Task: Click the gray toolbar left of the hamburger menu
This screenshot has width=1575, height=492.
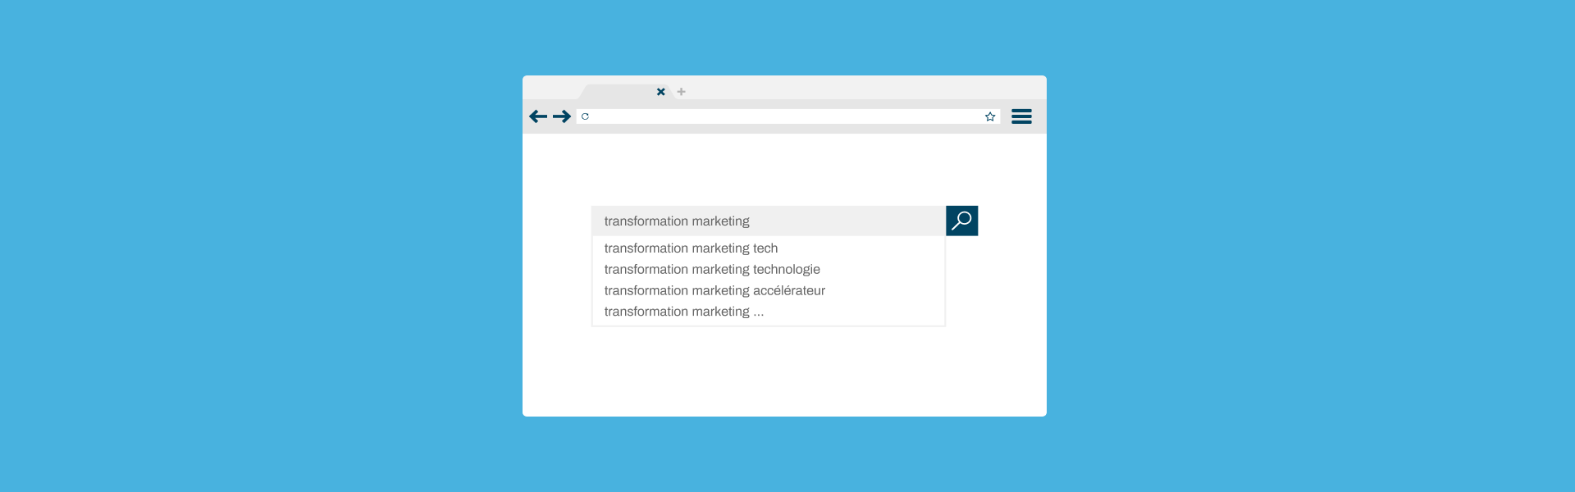Action: click(1005, 116)
